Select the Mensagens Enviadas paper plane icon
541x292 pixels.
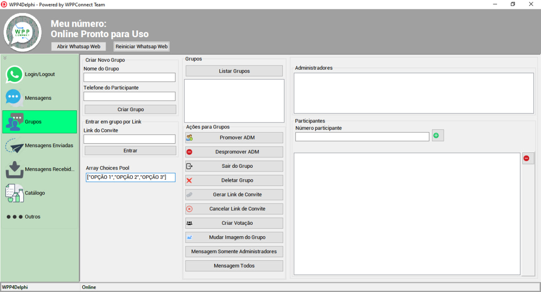pos(14,146)
